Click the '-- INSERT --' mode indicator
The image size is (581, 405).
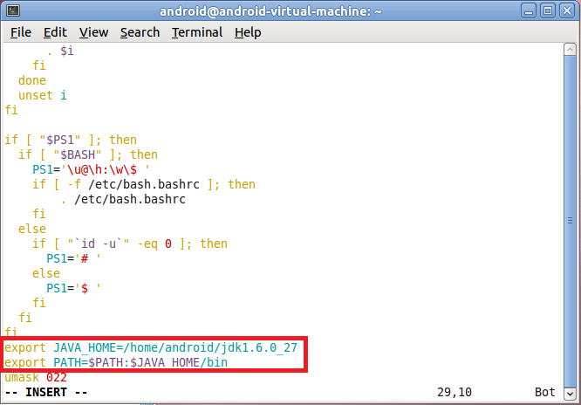pos(46,393)
